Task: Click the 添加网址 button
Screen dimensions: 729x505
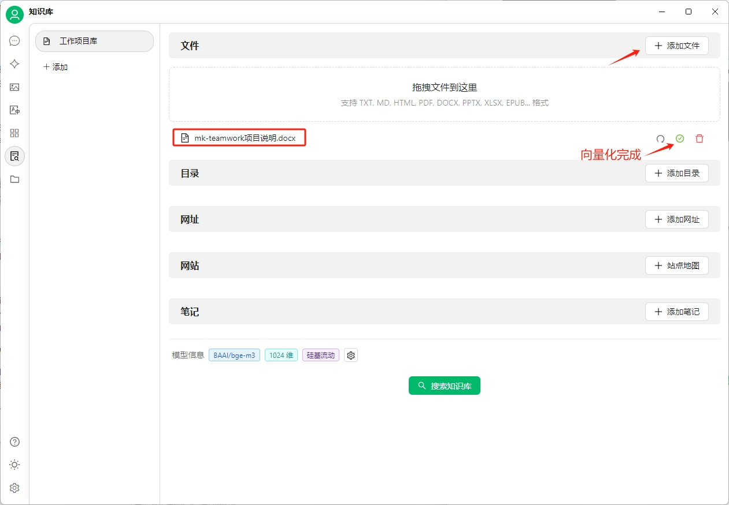Action: tap(677, 219)
